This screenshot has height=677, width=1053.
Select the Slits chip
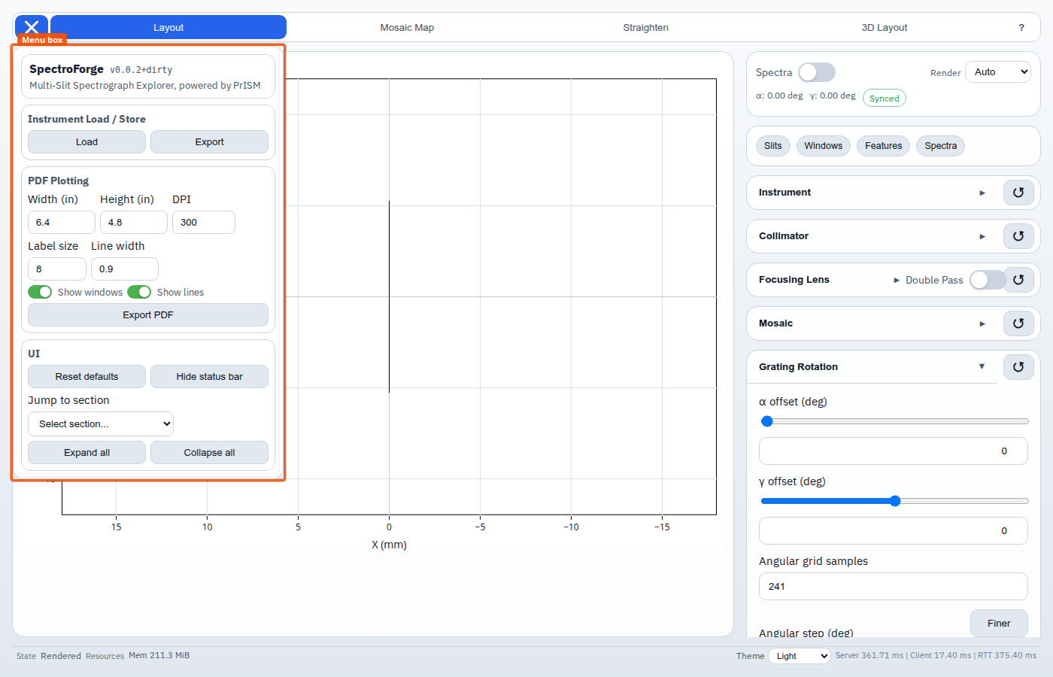pyautogui.click(x=773, y=146)
